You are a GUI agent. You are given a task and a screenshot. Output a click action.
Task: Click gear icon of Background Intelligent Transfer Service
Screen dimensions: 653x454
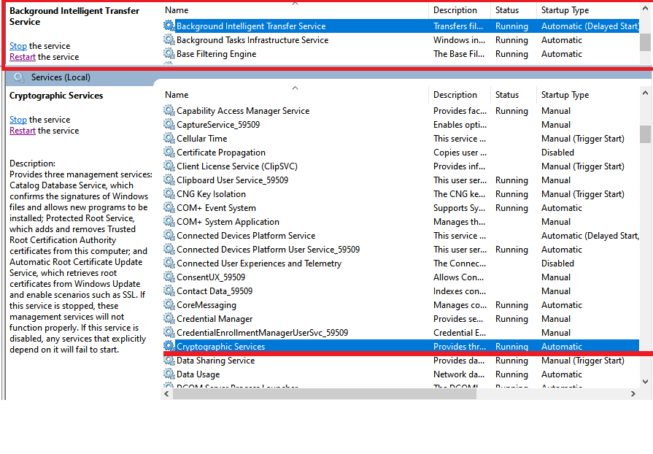169,26
